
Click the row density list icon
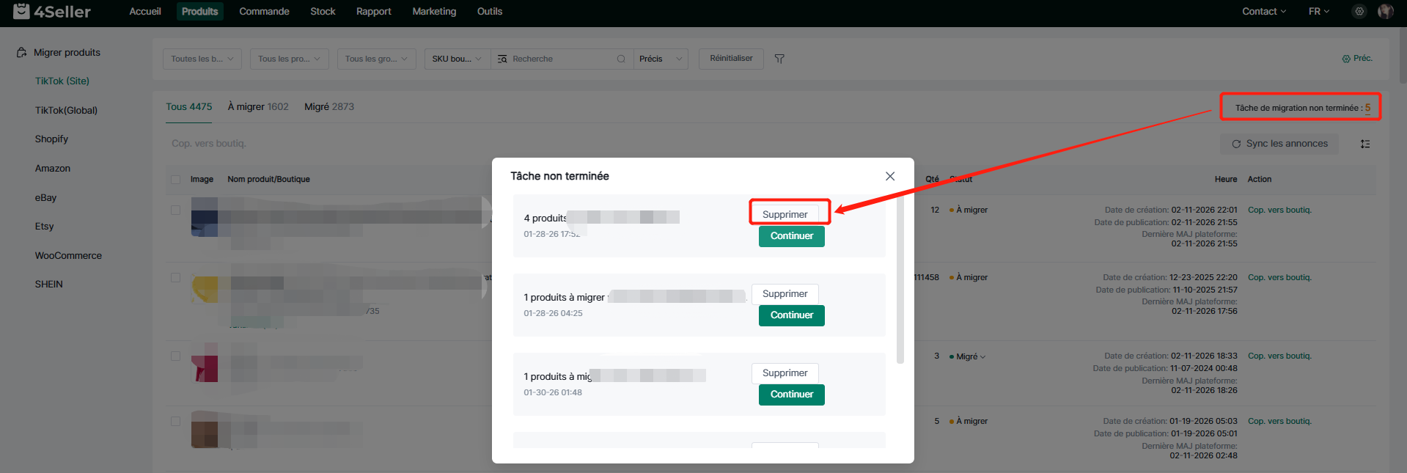point(1364,144)
